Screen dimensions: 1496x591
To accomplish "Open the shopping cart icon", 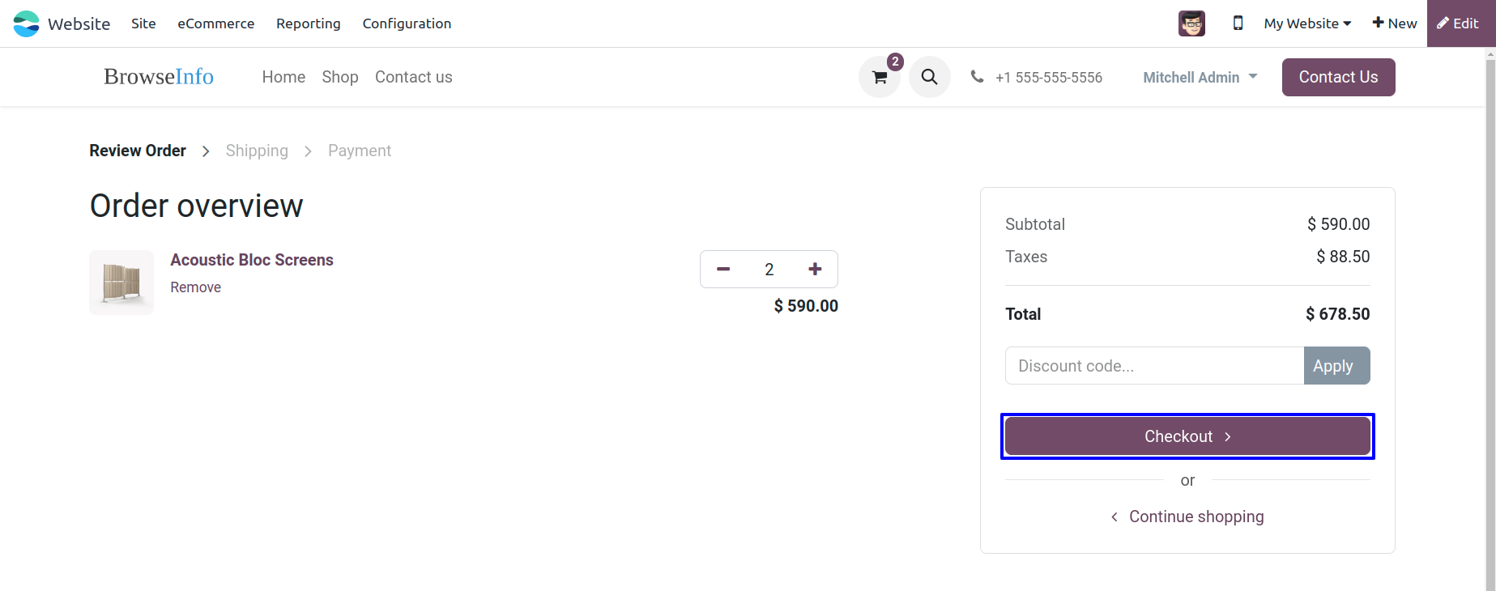I will 880,78.
